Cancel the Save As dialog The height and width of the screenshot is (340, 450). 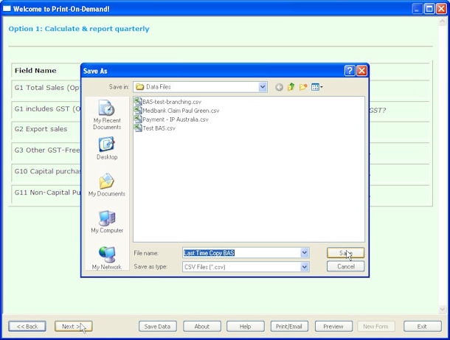click(345, 266)
